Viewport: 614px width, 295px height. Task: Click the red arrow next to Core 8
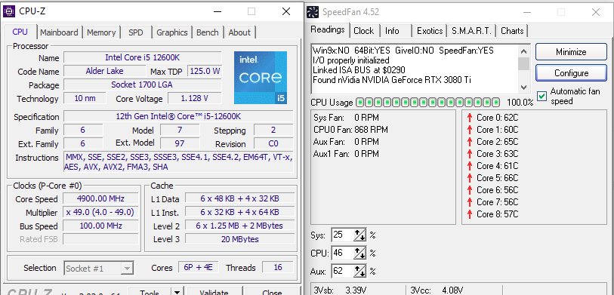pos(470,214)
